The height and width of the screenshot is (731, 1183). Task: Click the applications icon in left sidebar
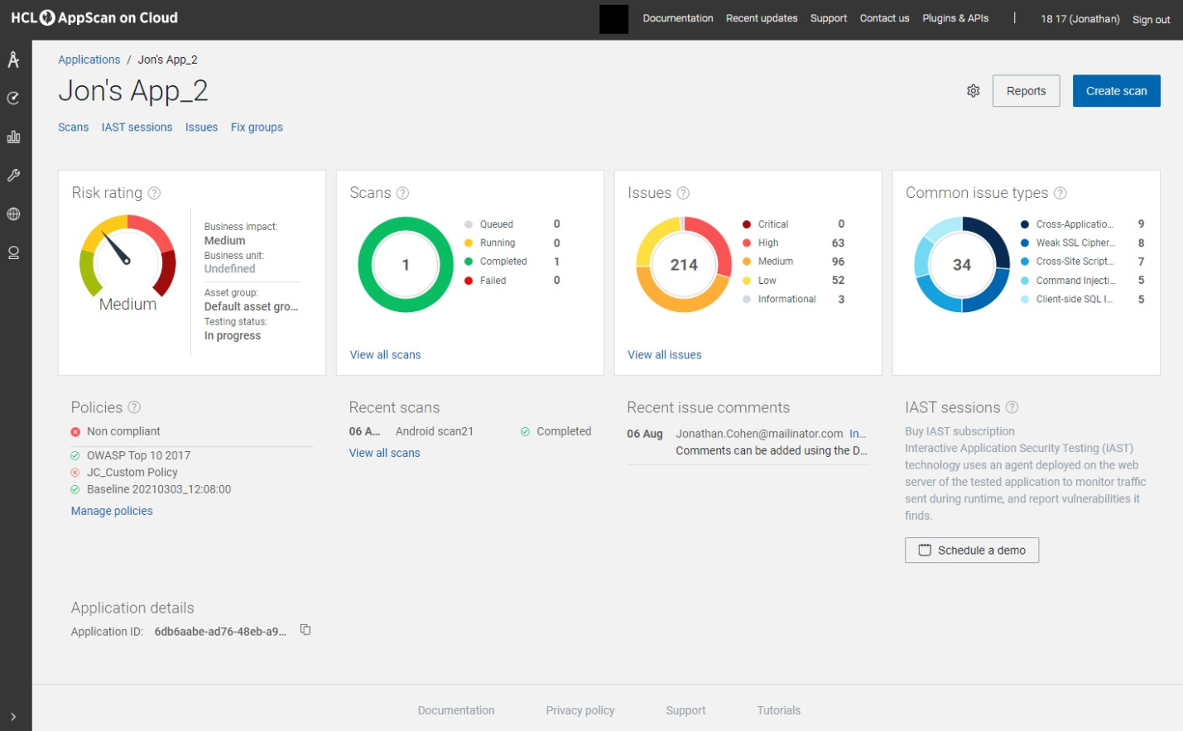pos(13,60)
